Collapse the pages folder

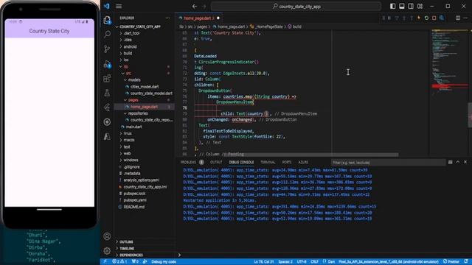[133, 100]
